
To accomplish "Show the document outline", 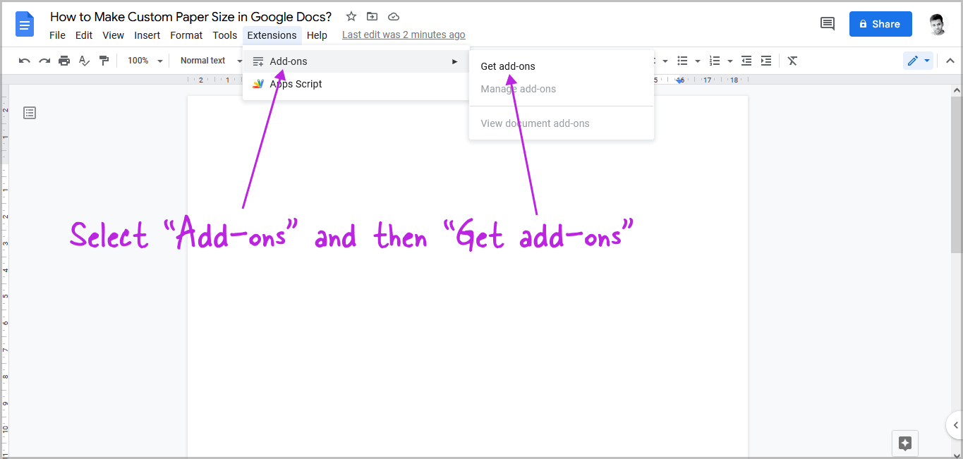I will click(x=29, y=112).
